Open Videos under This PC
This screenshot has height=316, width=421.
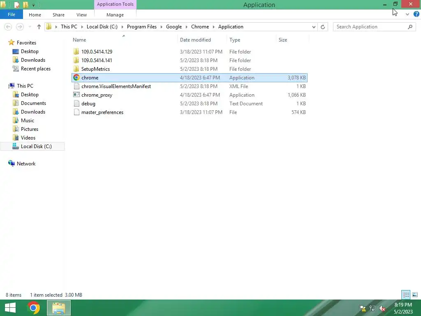pos(28,137)
